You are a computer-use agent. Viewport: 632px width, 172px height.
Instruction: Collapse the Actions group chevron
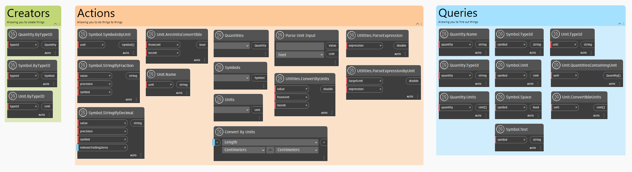[x=418, y=24]
